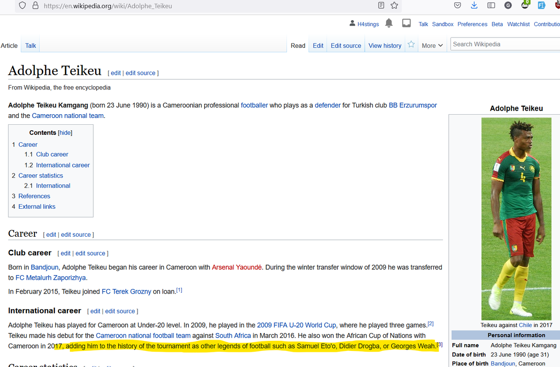Screen dimensions: 560x367
Task: Click the edit link beside Adolphe Teikeu title
Action: [116, 73]
